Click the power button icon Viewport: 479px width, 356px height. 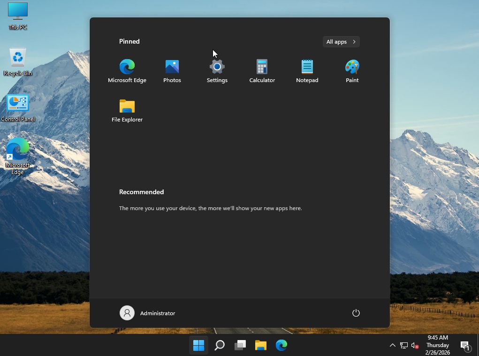pos(356,313)
